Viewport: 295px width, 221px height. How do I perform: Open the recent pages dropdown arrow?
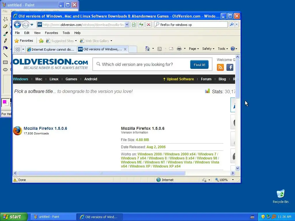coord(32,25)
